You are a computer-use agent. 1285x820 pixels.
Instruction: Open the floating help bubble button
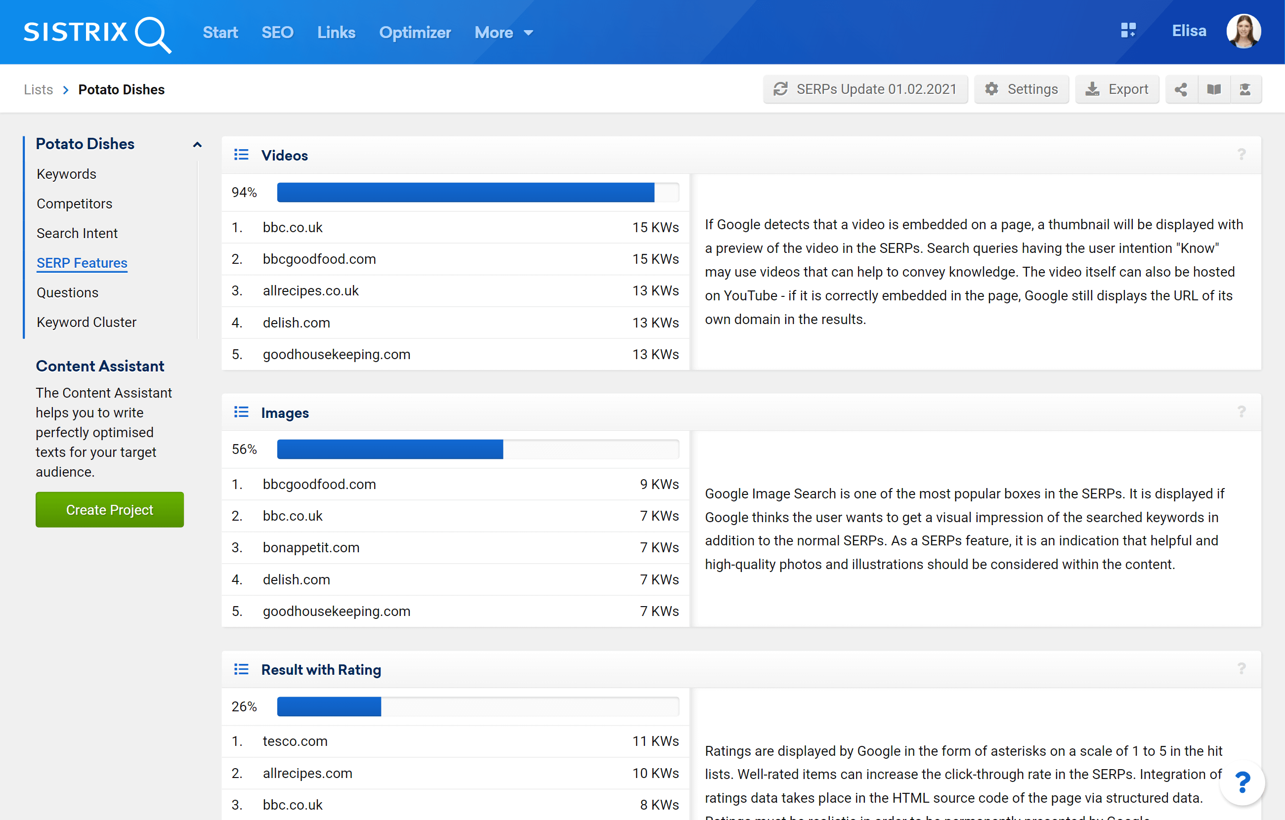(x=1242, y=782)
